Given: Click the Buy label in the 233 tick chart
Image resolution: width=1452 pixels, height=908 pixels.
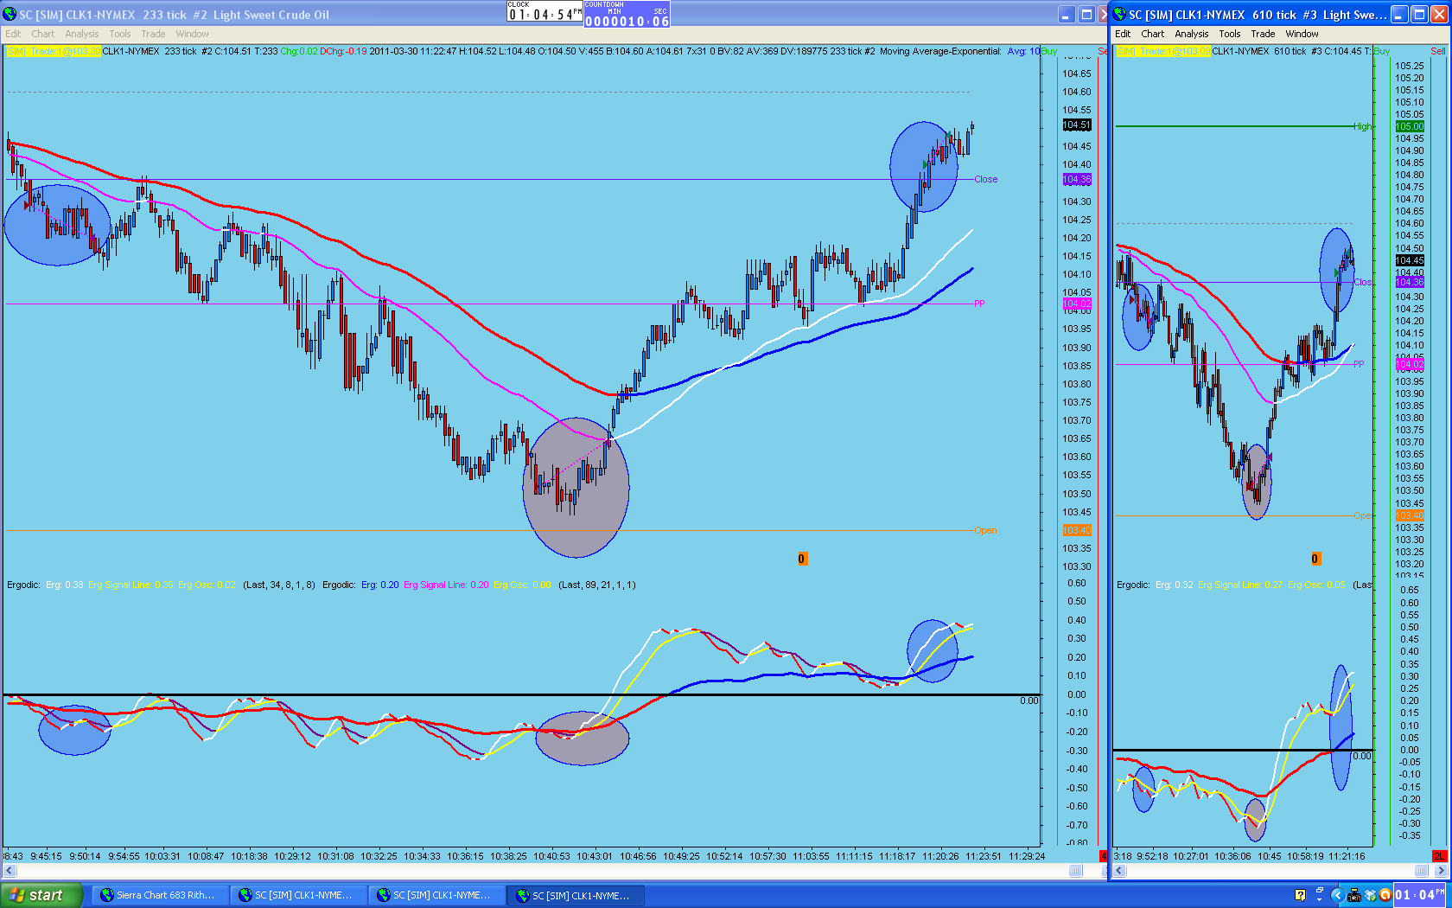Looking at the screenshot, I should pyautogui.click(x=1049, y=51).
